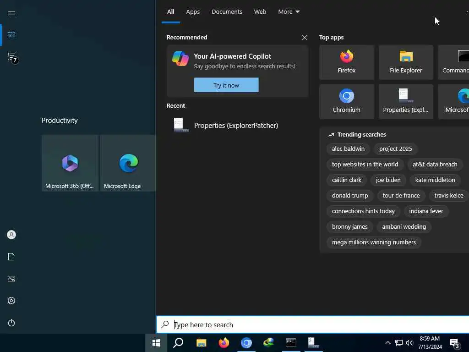The width and height of the screenshot is (469, 352).
Task: Click inside the Type here to search box
Action: tap(312, 324)
